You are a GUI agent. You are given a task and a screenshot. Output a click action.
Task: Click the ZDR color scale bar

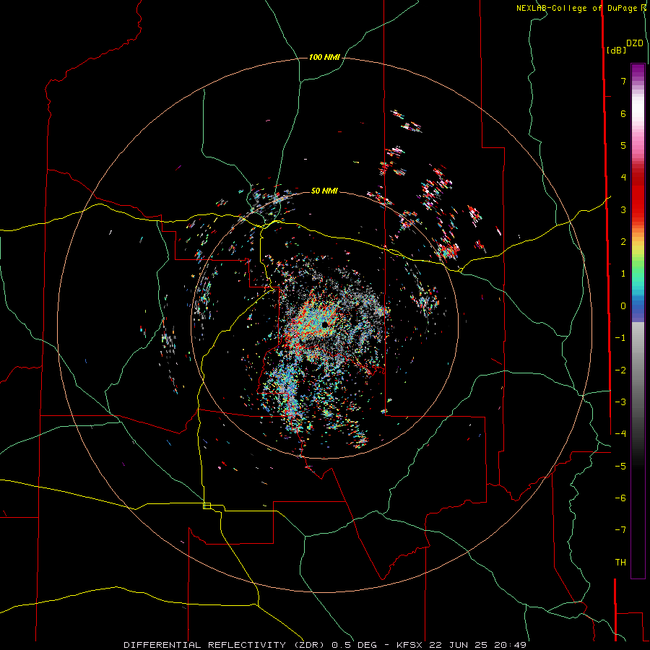(x=638, y=321)
